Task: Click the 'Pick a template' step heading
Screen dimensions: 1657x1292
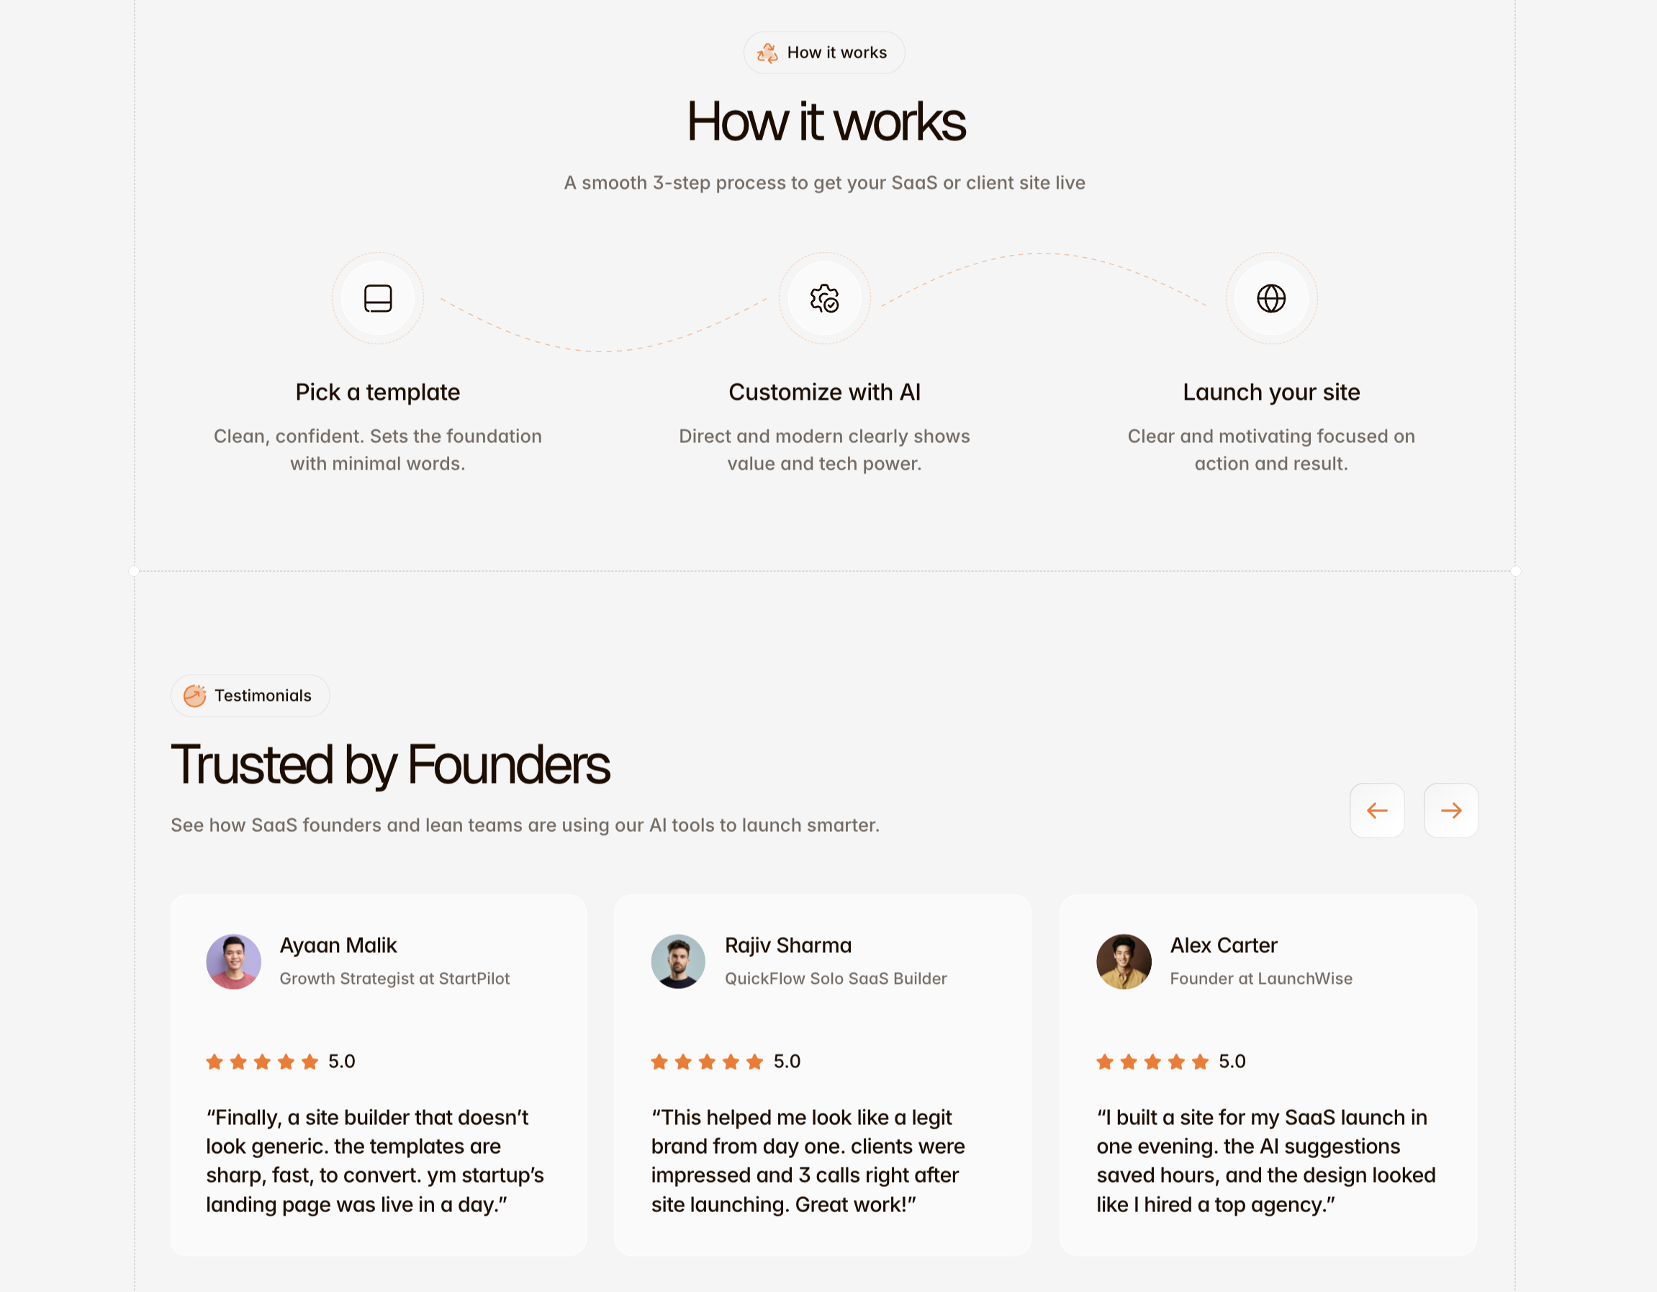Action: tap(378, 392)
